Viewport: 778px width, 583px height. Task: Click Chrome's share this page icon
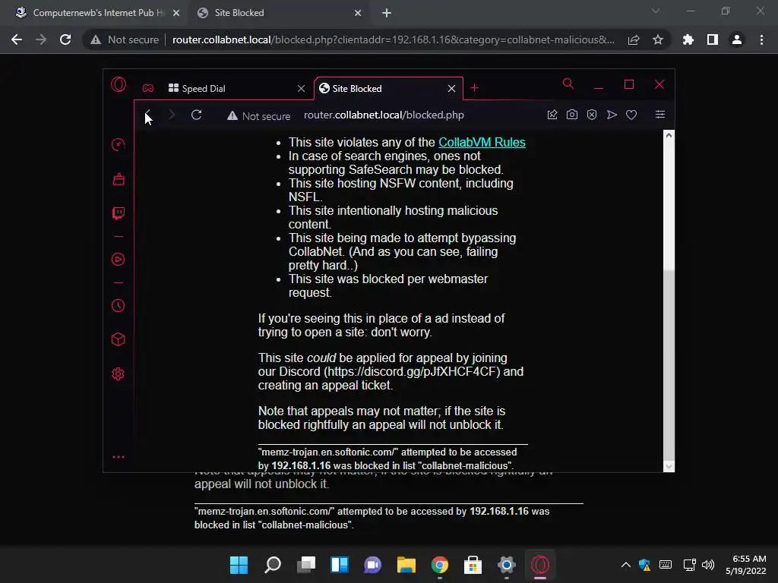(634, 39)
